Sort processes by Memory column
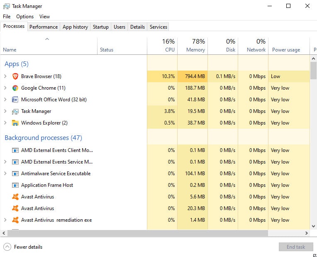 tap(193, 46)
